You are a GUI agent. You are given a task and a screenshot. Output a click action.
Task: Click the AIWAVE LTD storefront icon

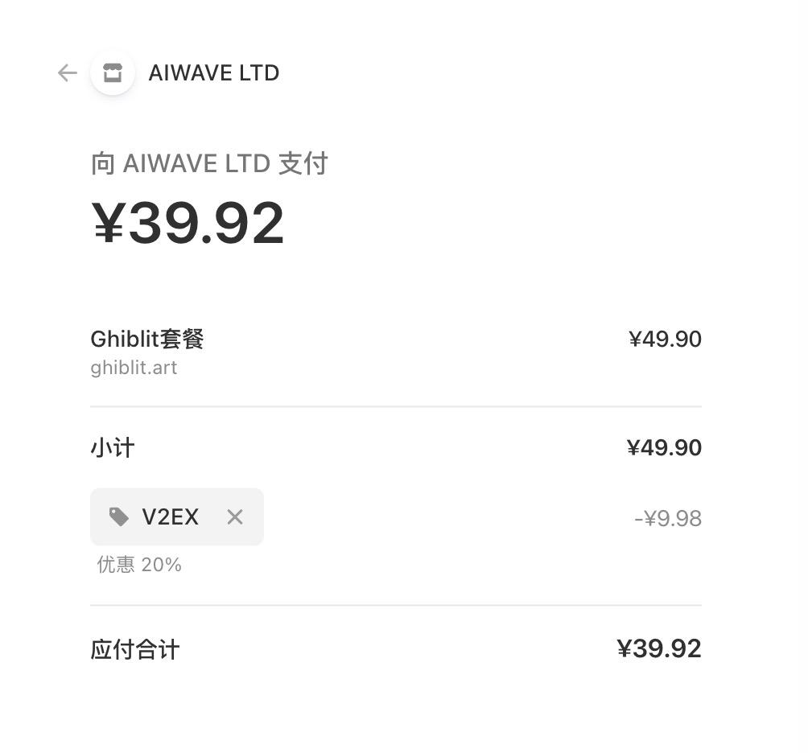tap(113, 73)
